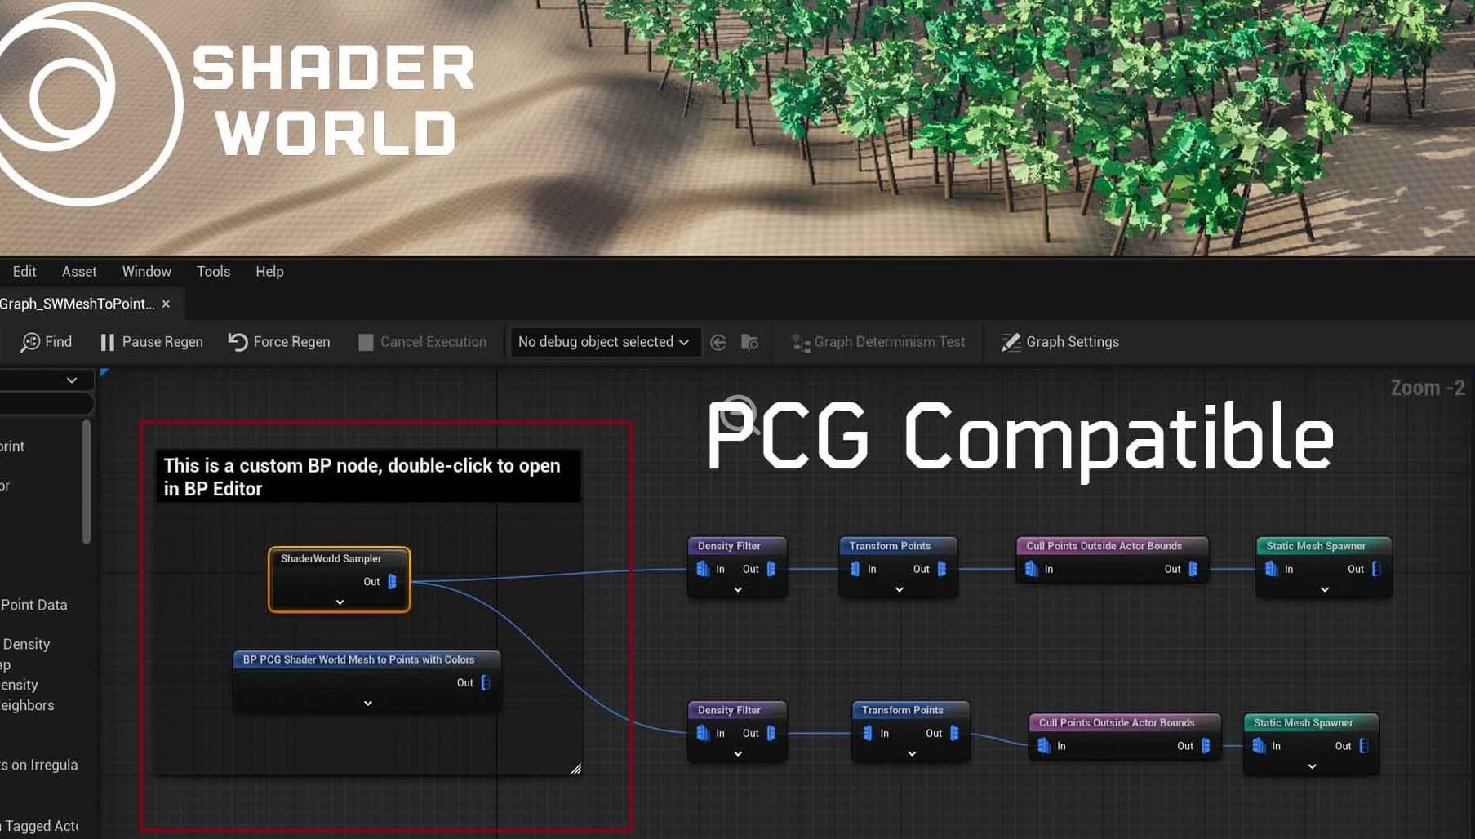Click Out pin of lower Static Mesh Spawner node
Screen dimensions: 1475x839
click(x=1364, y=745)
